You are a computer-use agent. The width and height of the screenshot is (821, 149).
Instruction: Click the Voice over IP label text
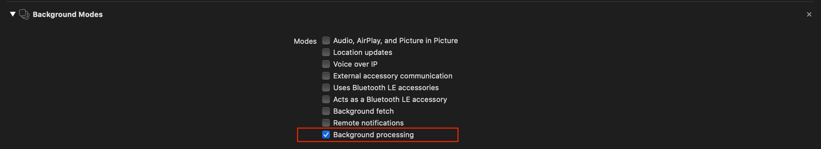click(355, 64)
